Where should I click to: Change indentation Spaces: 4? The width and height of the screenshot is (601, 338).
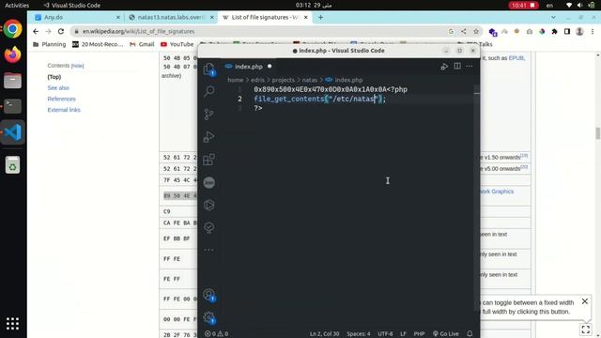click(359, 334)
